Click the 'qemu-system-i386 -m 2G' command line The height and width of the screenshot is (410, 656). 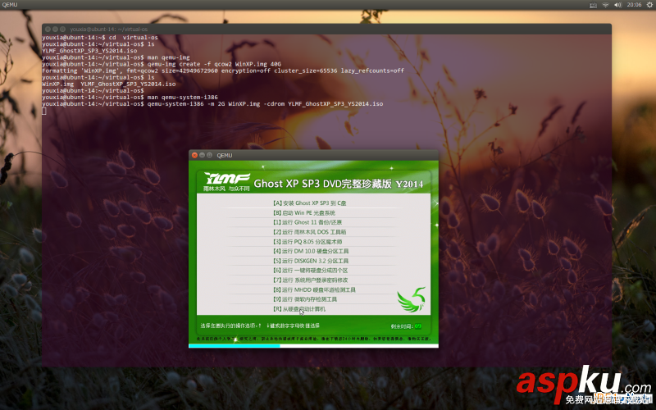212,104
